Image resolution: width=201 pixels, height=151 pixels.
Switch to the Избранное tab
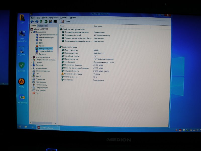[x=42, y=25]
